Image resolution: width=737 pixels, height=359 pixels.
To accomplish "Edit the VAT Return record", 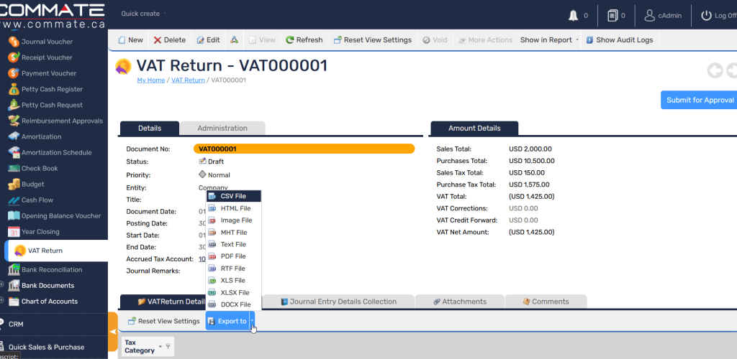I will pyautogui.click(x=208, y=40).
